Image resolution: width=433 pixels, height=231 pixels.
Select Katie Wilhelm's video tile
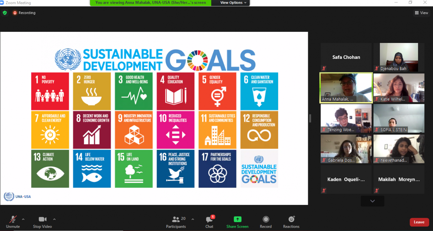[399, 88]
